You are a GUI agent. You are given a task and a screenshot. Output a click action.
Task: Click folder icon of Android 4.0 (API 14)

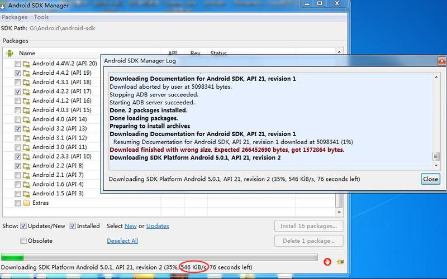pyautogui.click(x=26, y=119)
